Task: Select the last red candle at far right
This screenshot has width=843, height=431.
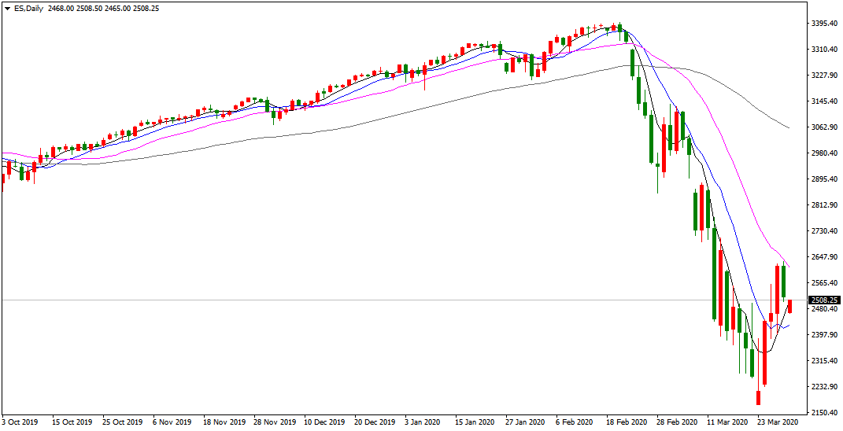Action: [789, 307]
